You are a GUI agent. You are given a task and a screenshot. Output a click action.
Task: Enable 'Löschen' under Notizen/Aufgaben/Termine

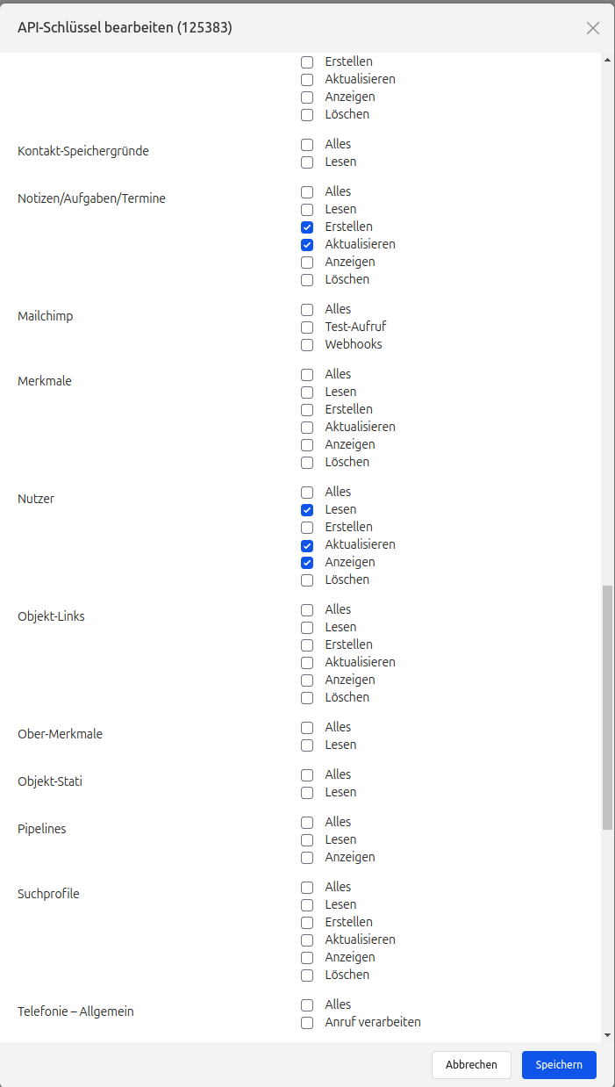click(306, 279)
